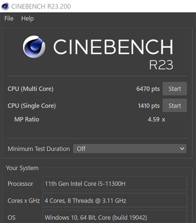The width and height of the screenshot is (196, 223).
Task: Open the Help menu
Action: (x=27, y=18)
